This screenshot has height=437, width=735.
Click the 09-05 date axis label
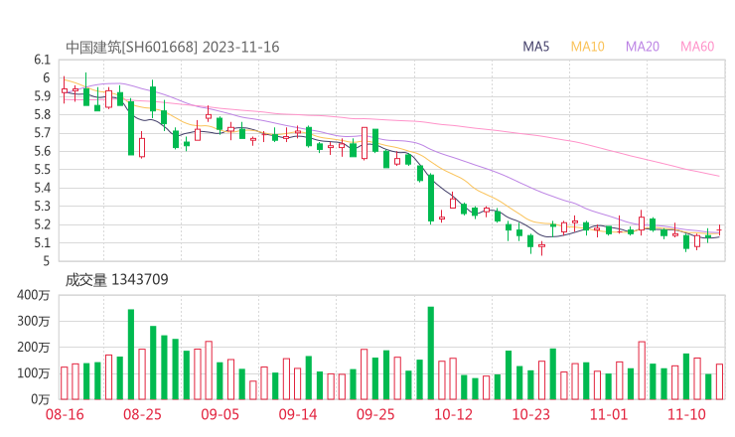pyautogui.click(x=220, y=414)
